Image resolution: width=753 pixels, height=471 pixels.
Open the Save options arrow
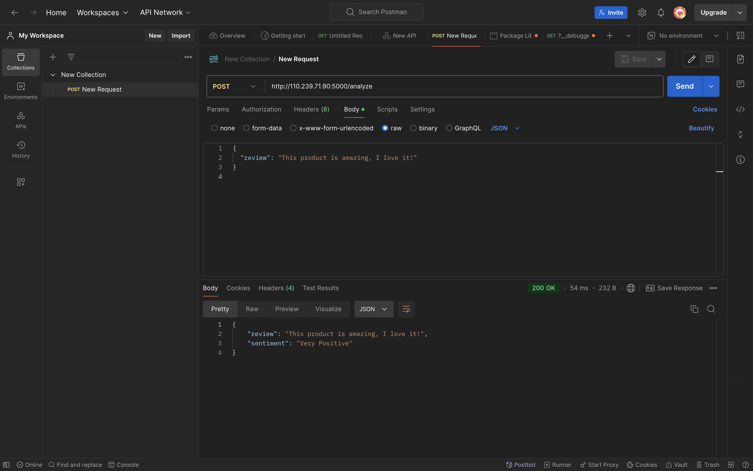pos(659,59)
